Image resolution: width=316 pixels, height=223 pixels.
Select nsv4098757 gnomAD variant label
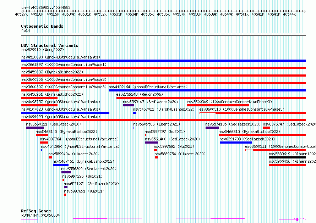click(61, 102)
